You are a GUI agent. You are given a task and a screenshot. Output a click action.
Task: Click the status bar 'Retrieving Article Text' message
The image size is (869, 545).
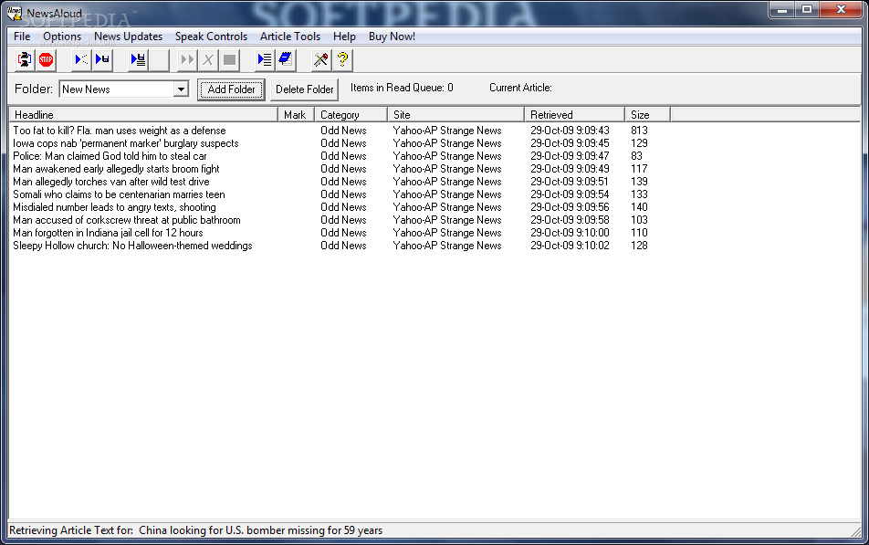click(195, 530)
